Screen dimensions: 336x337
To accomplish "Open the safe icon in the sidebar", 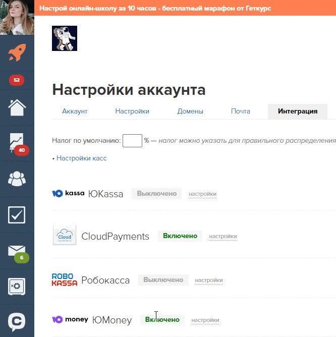I will click(17, 287).
